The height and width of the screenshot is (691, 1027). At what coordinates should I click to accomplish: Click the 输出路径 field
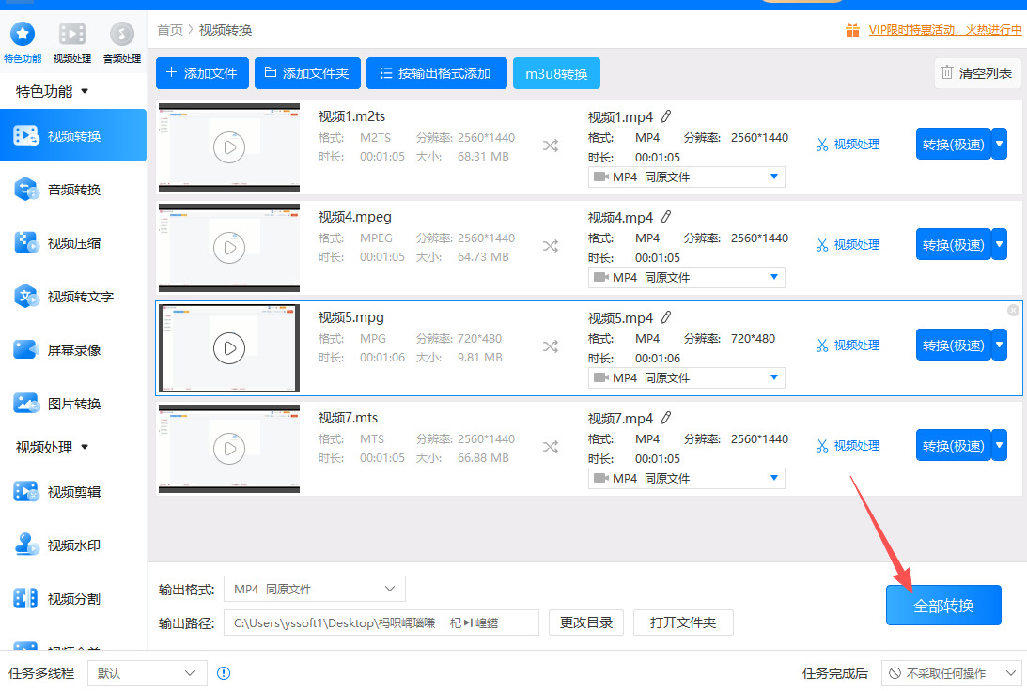click(381, 622)
